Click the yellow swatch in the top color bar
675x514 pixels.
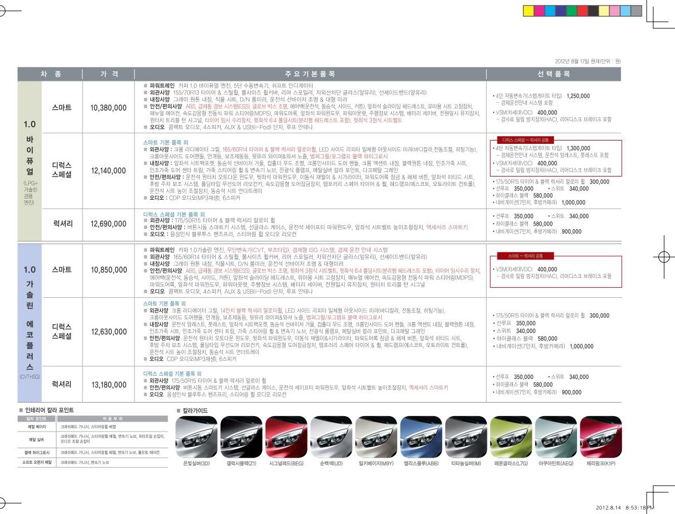[528, 11]
